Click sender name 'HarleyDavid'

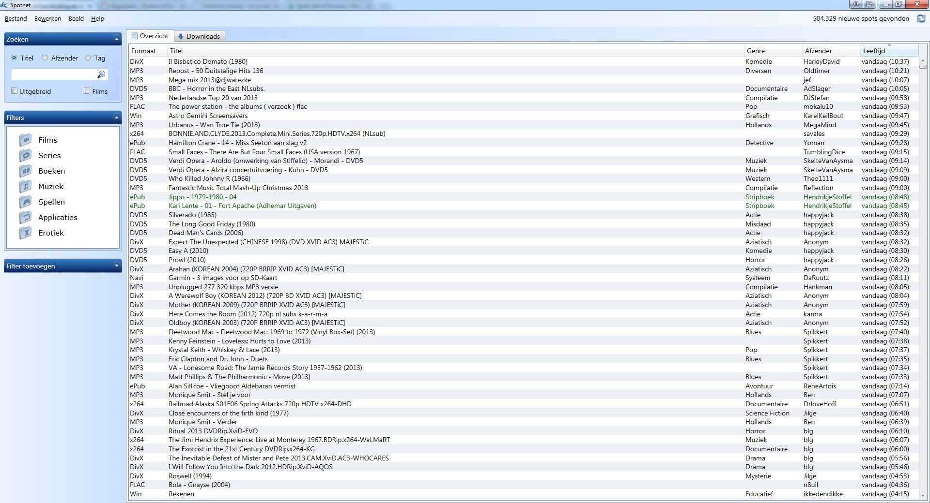tap(821, 61)
